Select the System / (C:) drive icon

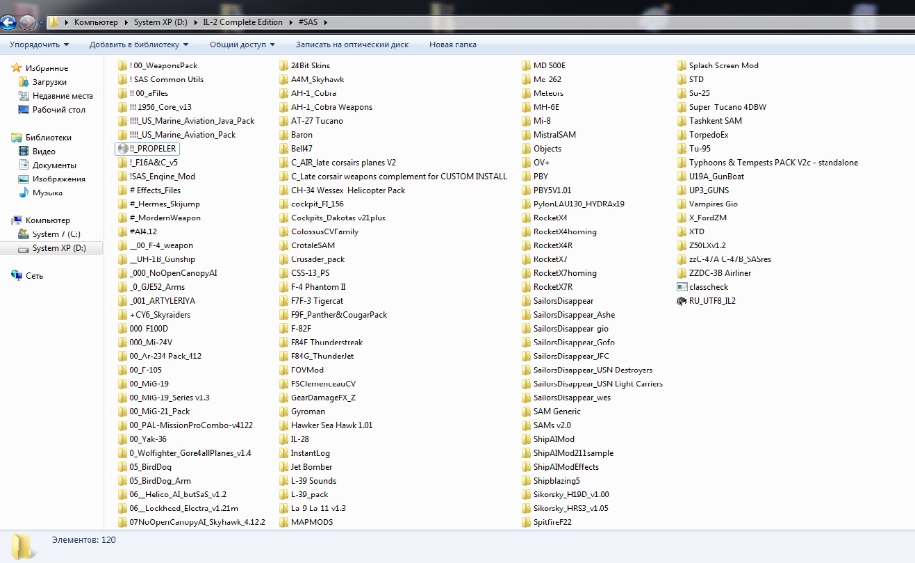pos(24,234)
